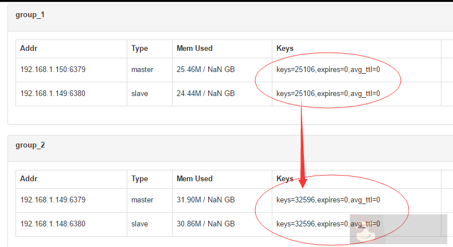453x247 pixels.
Task: Click keys=32596 text in group_2 master row
Action: (295, 200)
